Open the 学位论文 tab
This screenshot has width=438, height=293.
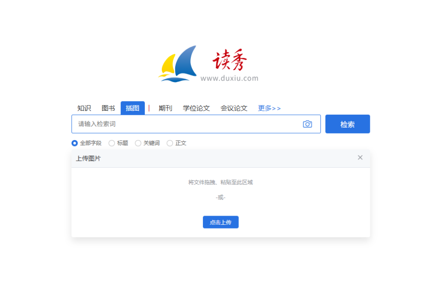point(196,108)
